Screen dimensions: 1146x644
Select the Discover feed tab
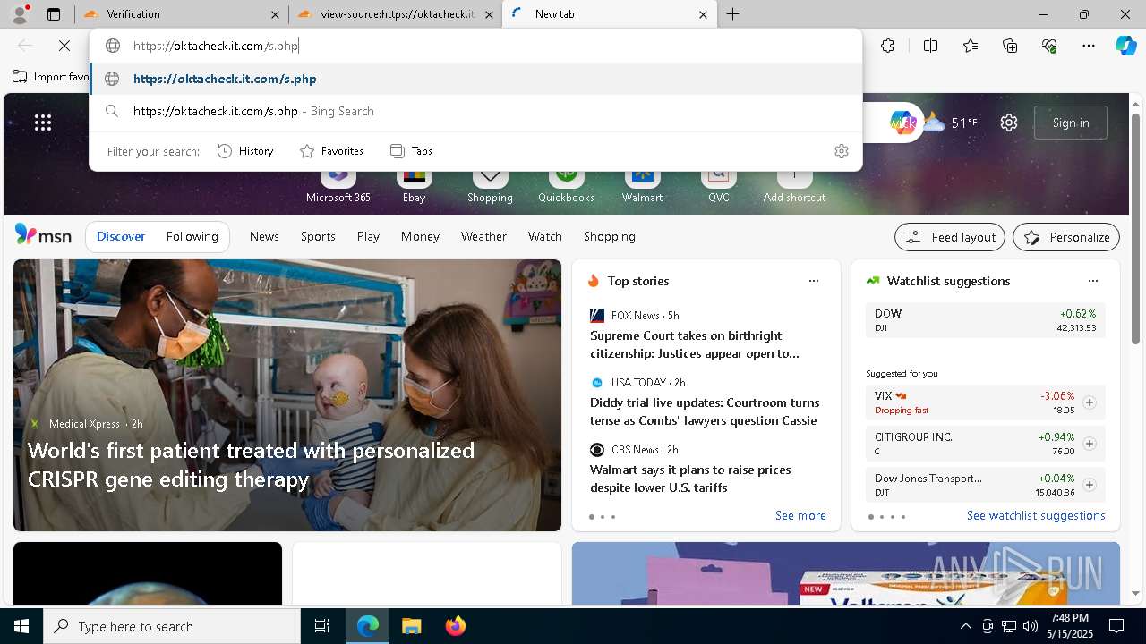(x=121, y=237)
